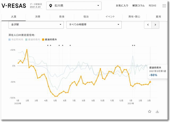Open the 石川県 prefecture dropdown
170x122 pixels.
pyautogui.click(x=74, y=6)
